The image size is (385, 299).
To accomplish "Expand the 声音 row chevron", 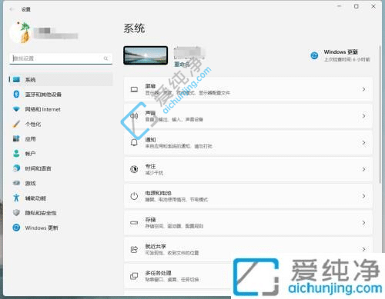I will (363, 116).
